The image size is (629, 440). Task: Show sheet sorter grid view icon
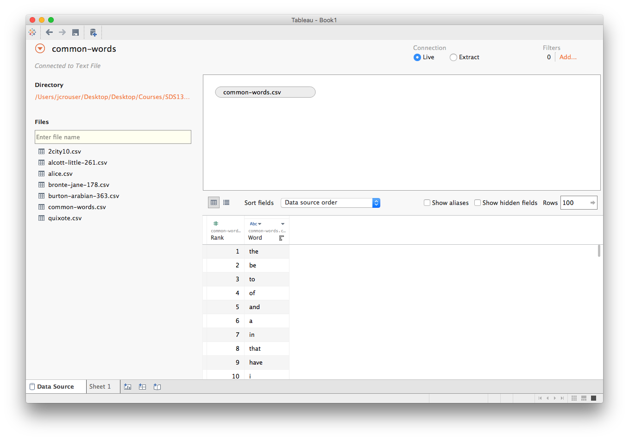(x=574, y=398)
